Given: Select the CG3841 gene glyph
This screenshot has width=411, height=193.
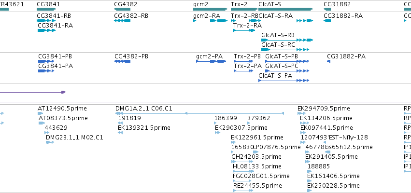Looking at the screenshot, I should (46, 9).
